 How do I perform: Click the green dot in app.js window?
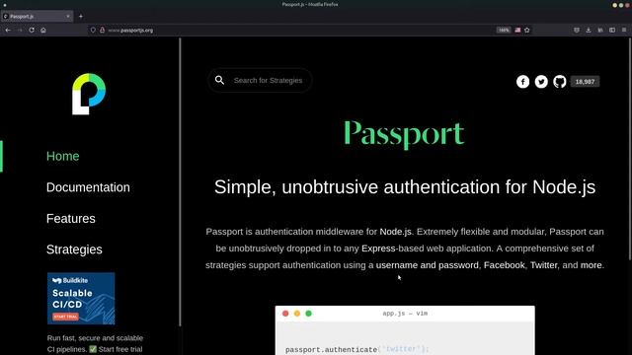click(308, 314)
